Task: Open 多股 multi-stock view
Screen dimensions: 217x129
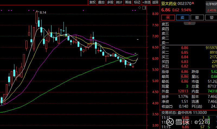Action: point(110,2)
